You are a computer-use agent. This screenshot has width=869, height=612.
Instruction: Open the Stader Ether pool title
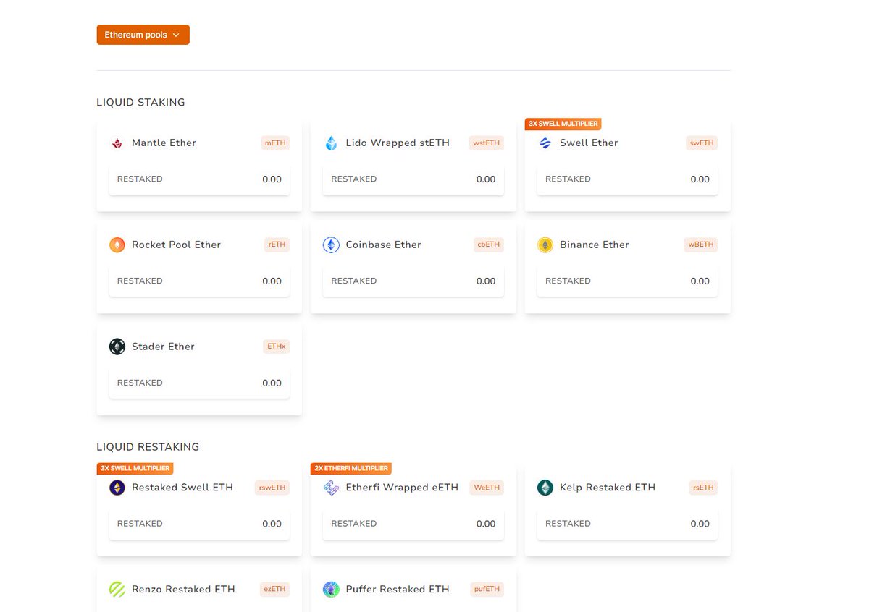click(163, 347)
